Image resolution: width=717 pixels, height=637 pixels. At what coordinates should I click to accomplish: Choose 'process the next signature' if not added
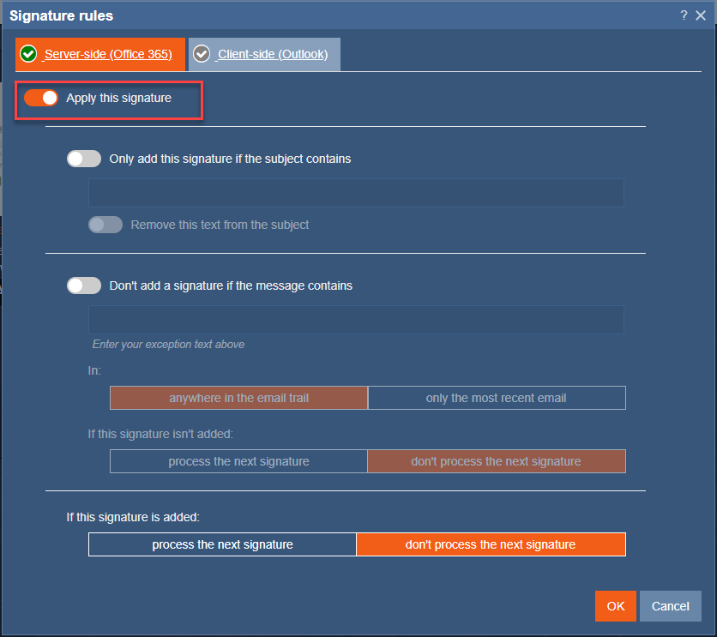click(x=238, y=461)
